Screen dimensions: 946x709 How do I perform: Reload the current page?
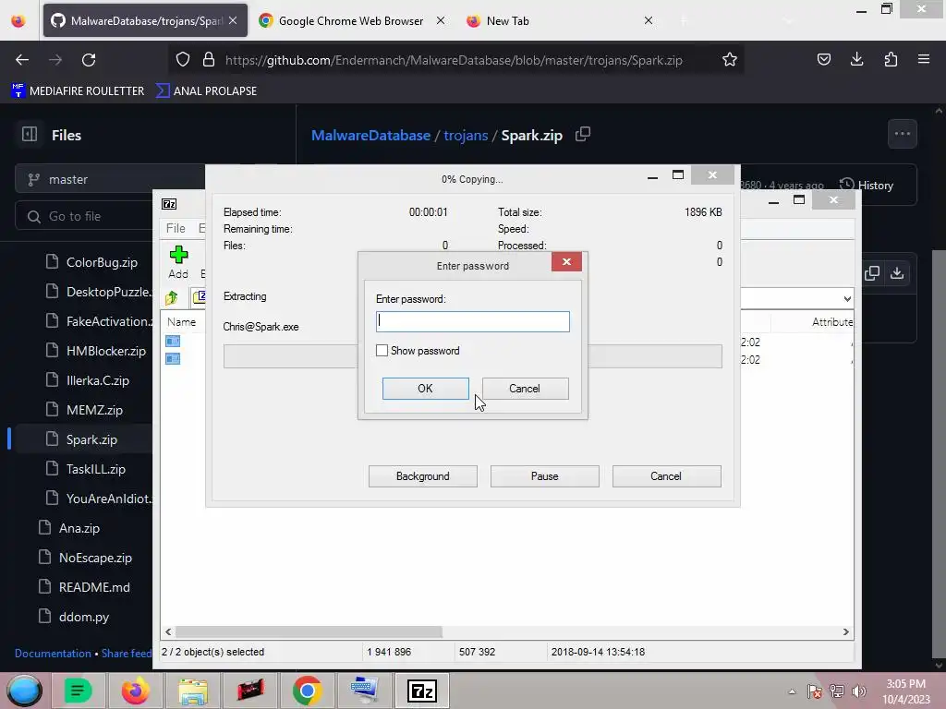click(89, 60)
